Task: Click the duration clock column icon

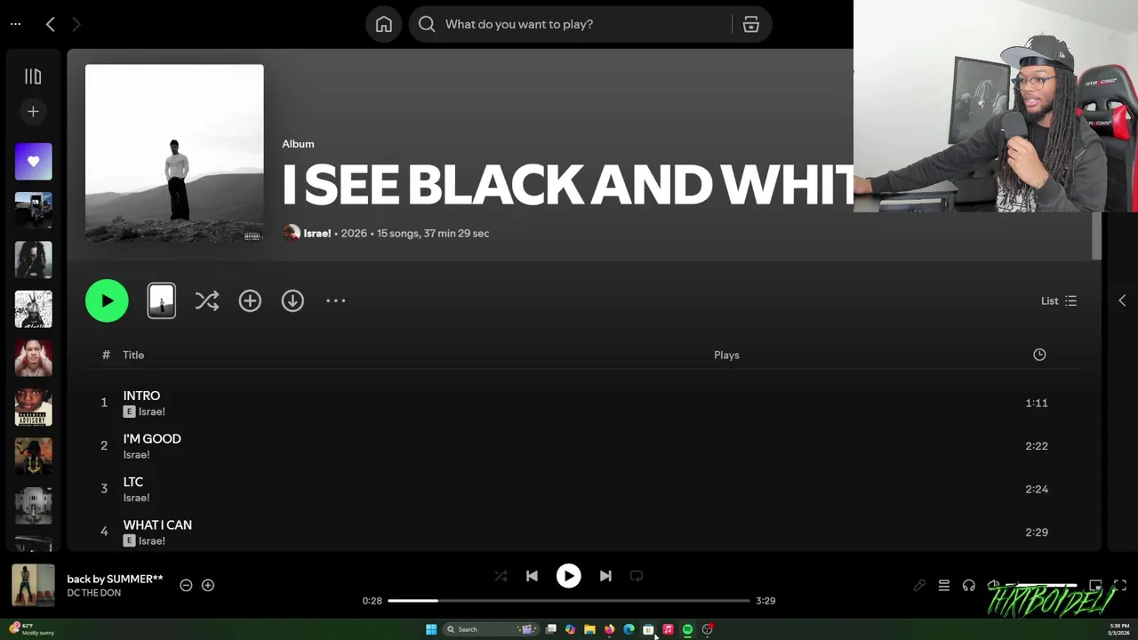Action: point(1039,355)
